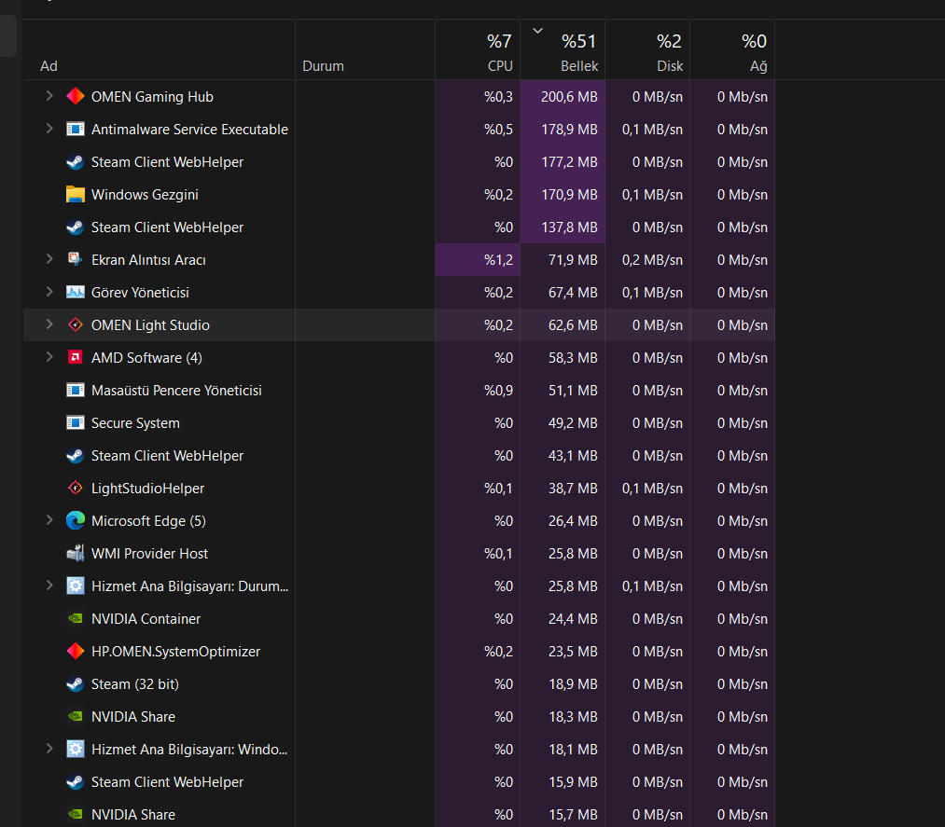
Task: Click the Antimalware Service Executable icon
Action: (76, 129)
